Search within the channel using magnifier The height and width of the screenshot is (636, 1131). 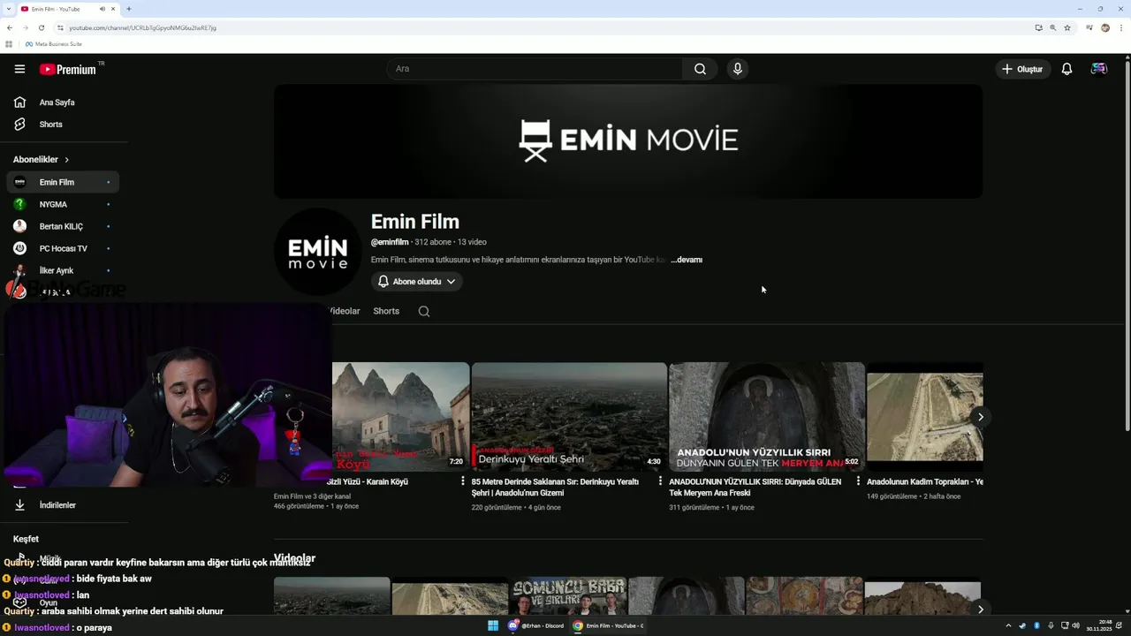click(x=424, y=311)
